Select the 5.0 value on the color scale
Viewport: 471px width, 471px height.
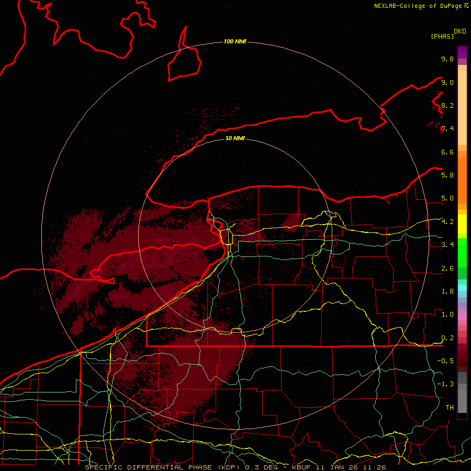click(x=447, y=198)
